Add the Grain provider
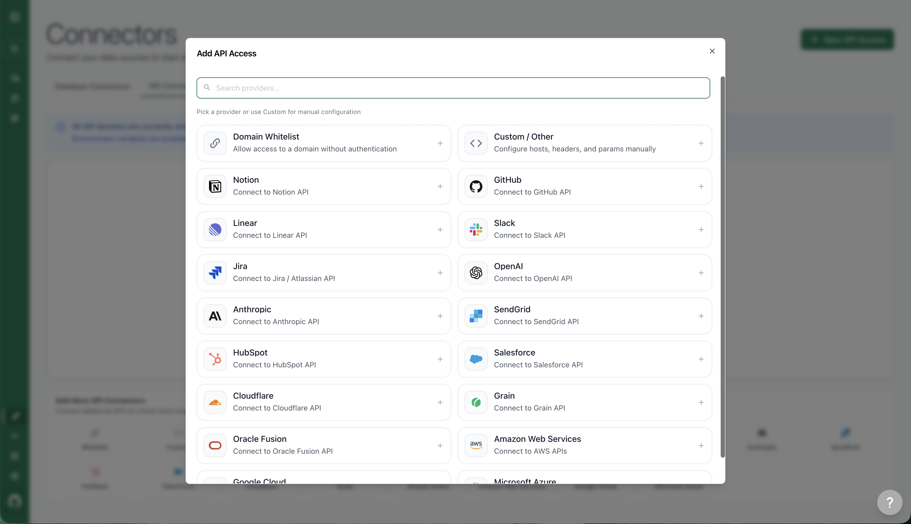 point(585,402)
